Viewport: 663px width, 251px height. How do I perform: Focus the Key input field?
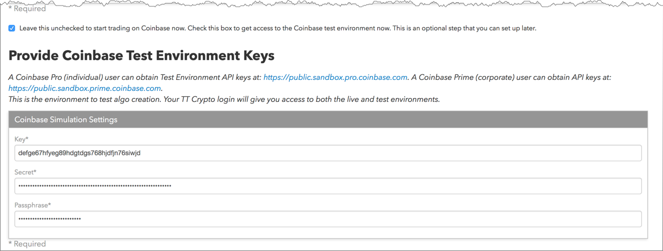point(328,153)
